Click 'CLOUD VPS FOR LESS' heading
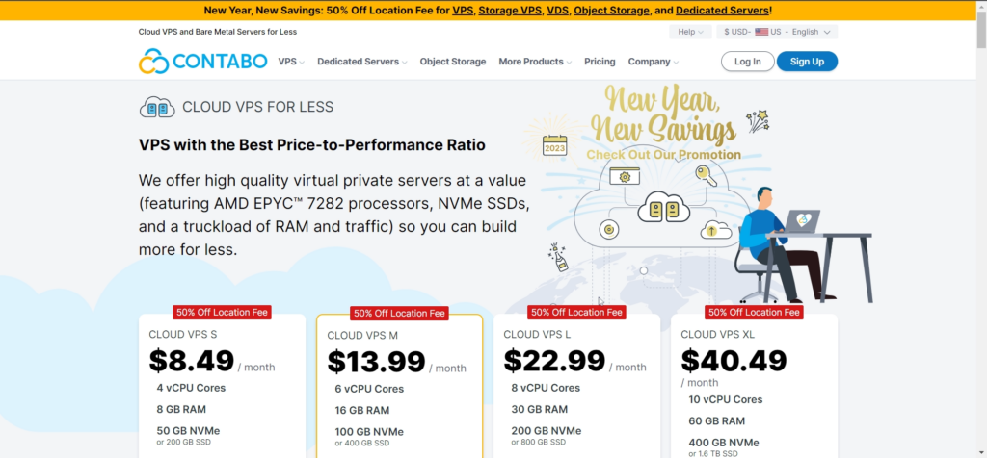 click(x=258, y=107)
